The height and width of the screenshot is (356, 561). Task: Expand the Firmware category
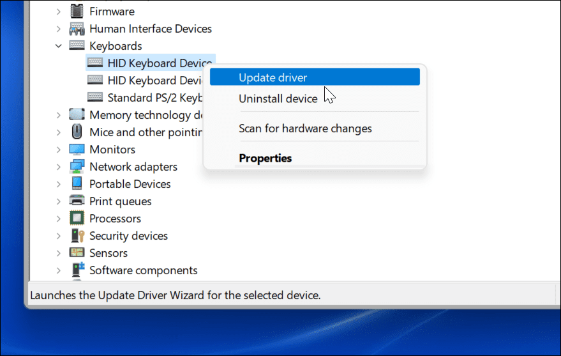pos(59,12)
